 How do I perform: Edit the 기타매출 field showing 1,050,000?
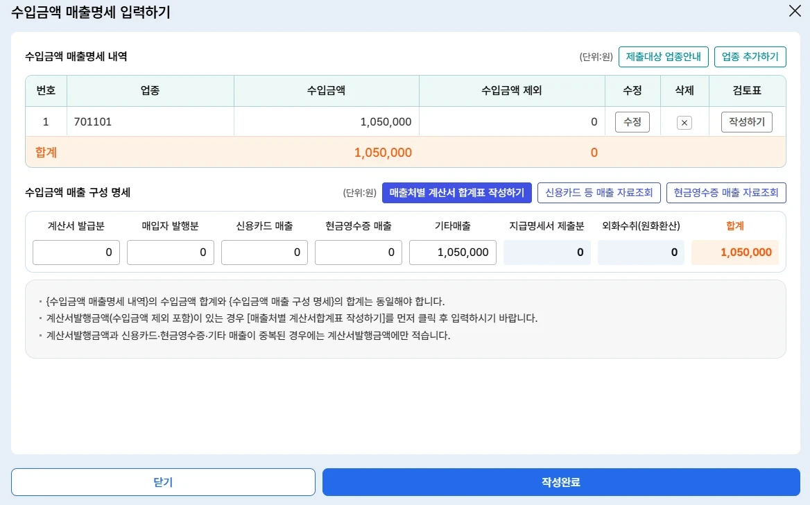tap(453, 252)
